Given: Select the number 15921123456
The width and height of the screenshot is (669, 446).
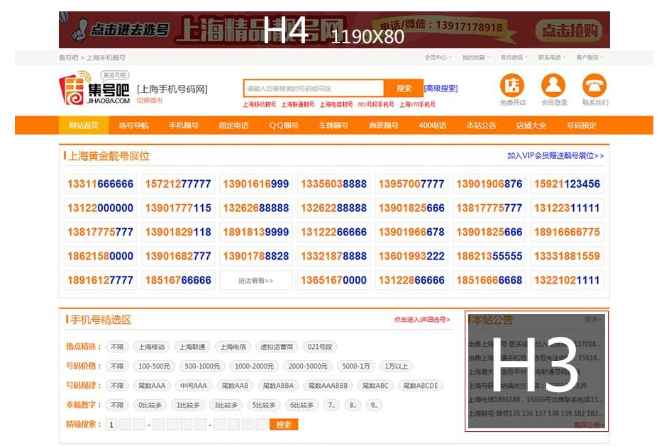Looking at the screenshot, I should pyautogui.click(x=567, y=184).
